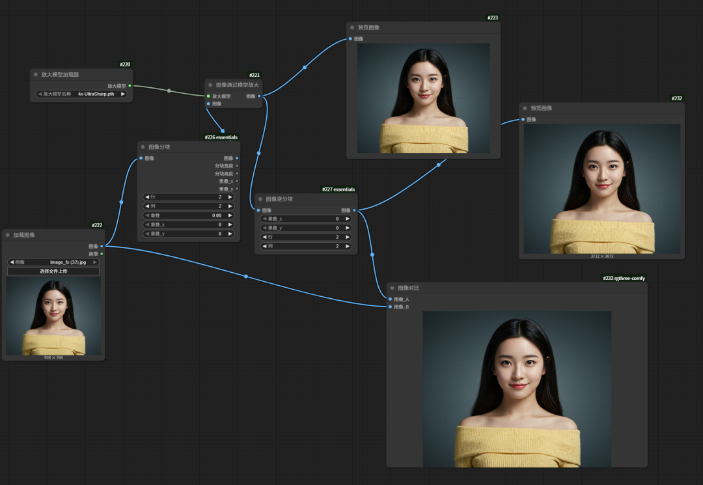
Task: Click the #233 rgthree-comfy node badge
Action: (x=624, y=278)
